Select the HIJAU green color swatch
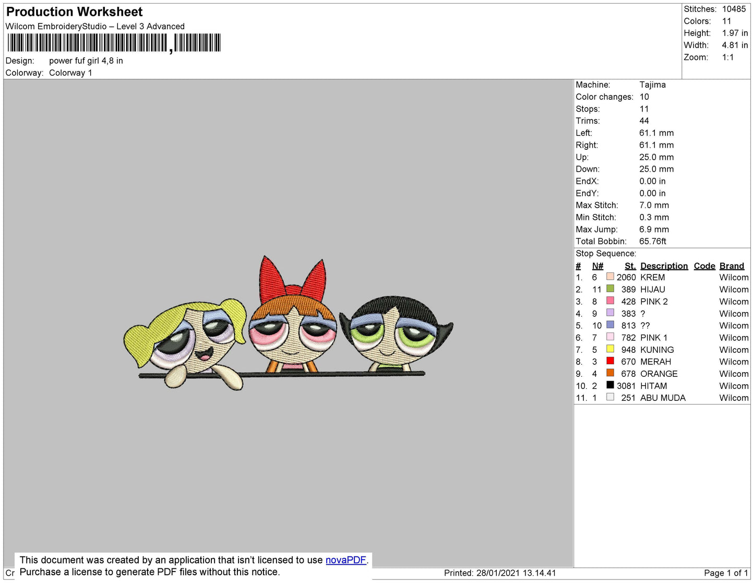This screenshot has height=583, width=754. [x=610, y=288]
